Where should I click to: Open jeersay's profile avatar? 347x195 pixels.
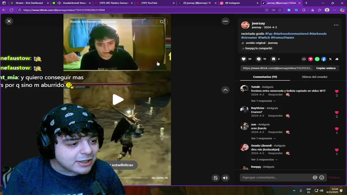pyautogui.click(x=245, y=25)
